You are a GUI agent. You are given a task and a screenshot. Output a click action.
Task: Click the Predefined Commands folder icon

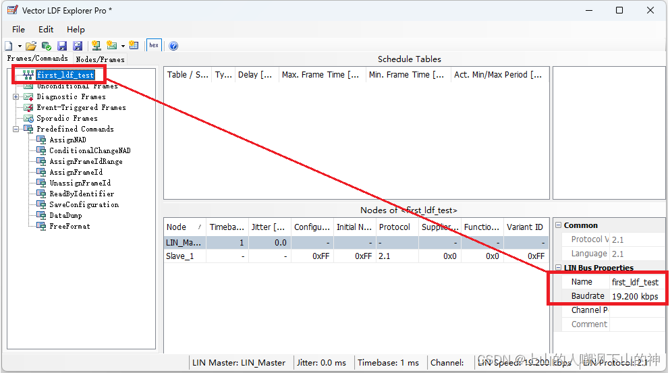point(28,129)
